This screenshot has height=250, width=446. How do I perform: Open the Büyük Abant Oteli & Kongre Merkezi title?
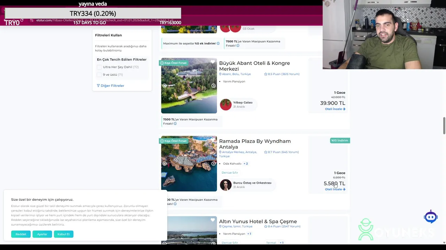pos(254,66)
